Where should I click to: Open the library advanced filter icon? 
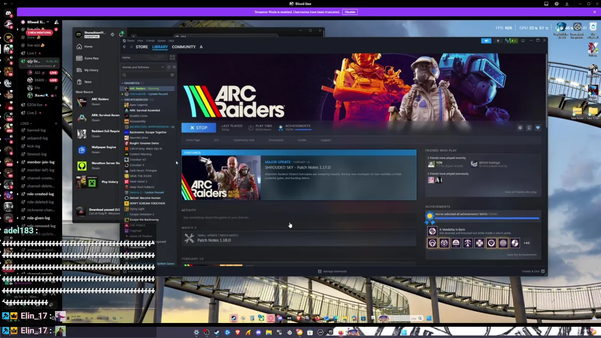(172, 75)
